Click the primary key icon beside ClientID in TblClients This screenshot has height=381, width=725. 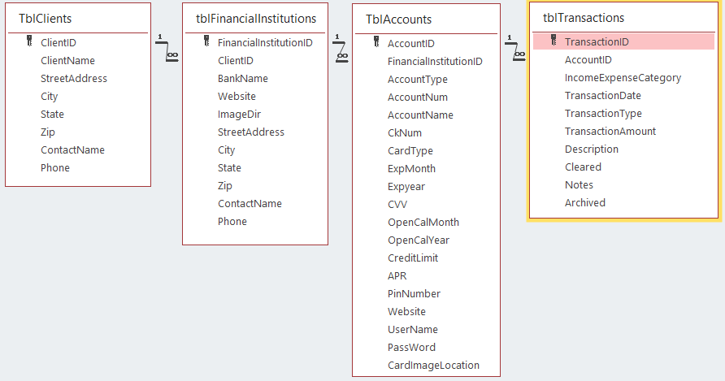[29, 41]
